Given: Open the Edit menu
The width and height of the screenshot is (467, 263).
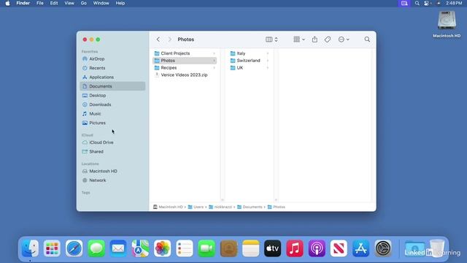Looking at the screenshot, I should 54,3.
